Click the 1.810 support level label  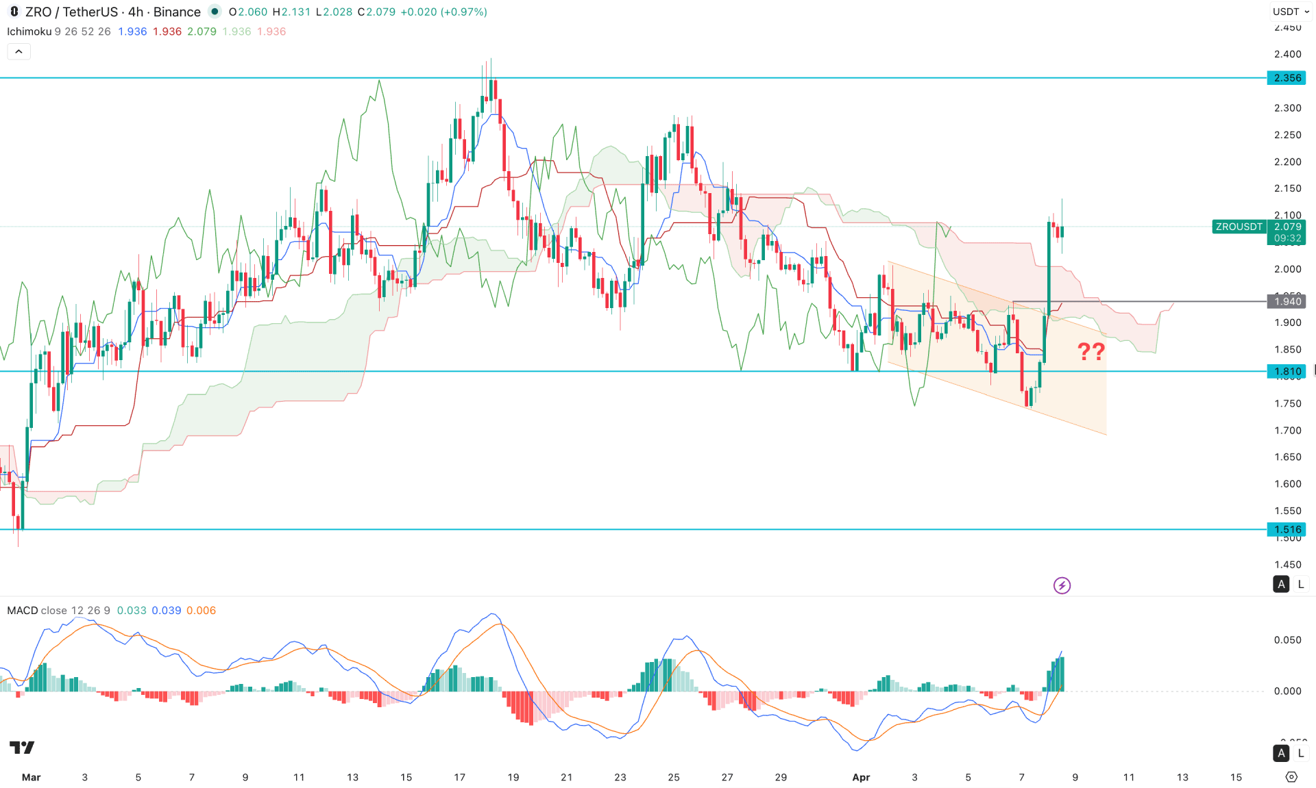point(1287,371)
